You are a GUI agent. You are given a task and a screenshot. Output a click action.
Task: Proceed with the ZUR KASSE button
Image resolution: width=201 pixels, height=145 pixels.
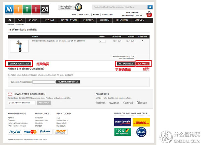click(143, 64)
